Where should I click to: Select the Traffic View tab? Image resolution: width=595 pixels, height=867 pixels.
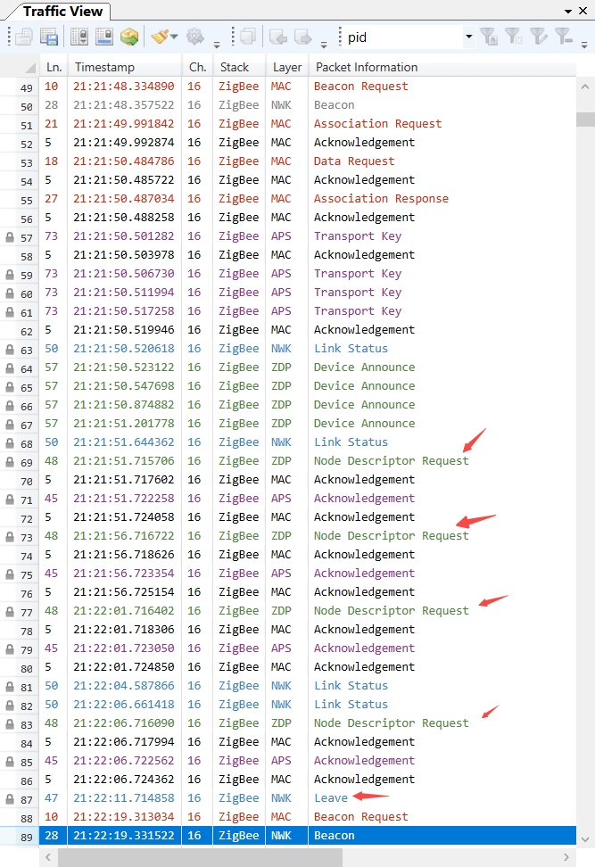[x=62, y=11]
